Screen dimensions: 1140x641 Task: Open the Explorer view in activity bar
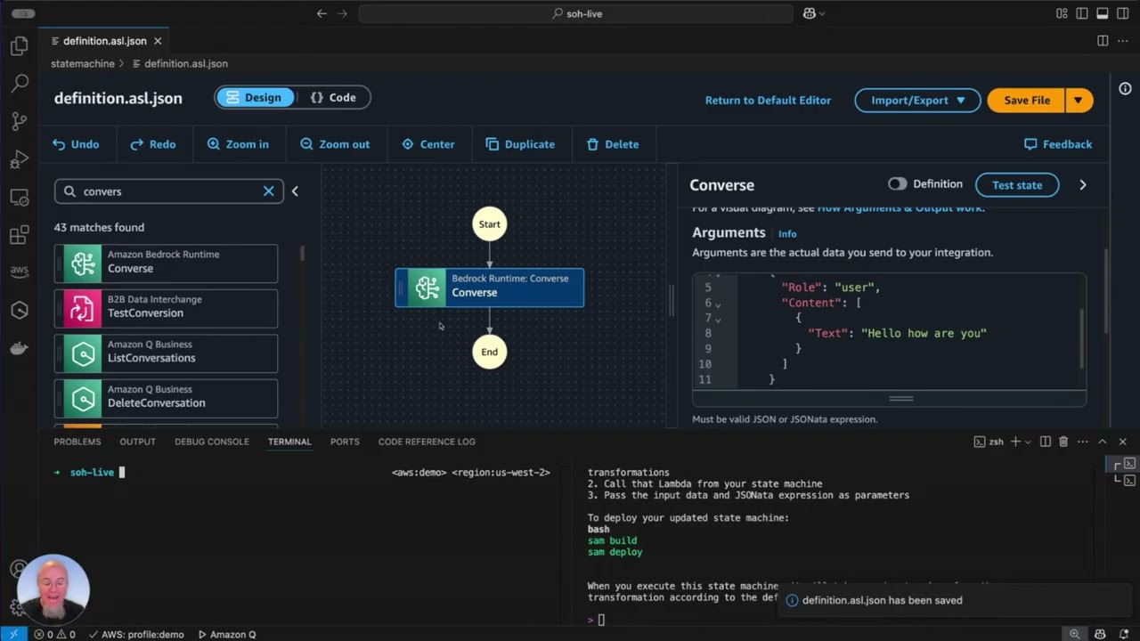click(x=19, y=46)
